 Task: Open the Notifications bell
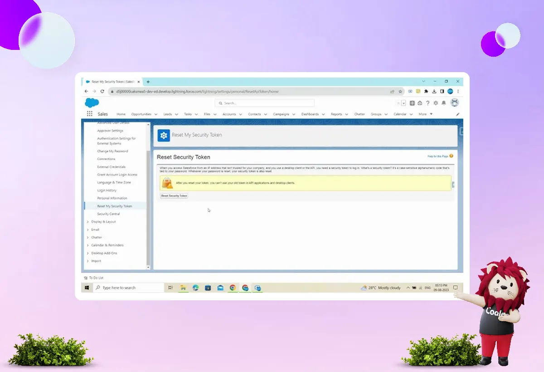[444, 103]
